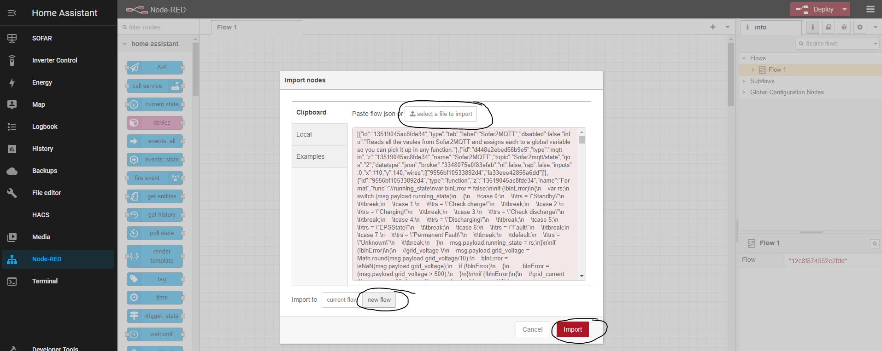The image size is (882, 351).
Task: Click the Search flows field
Action: pyautogui.click(x=834, y=44)
